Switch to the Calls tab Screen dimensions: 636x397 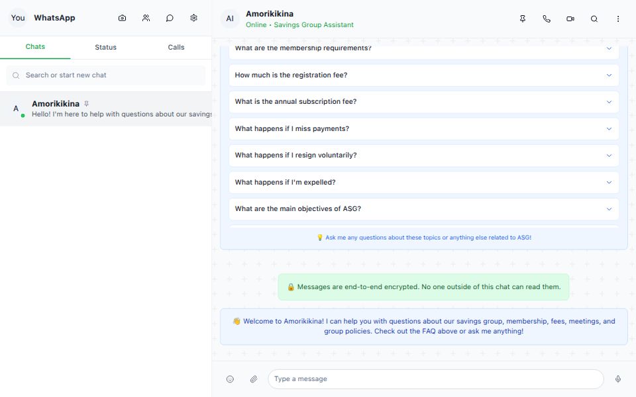(176, 47)
